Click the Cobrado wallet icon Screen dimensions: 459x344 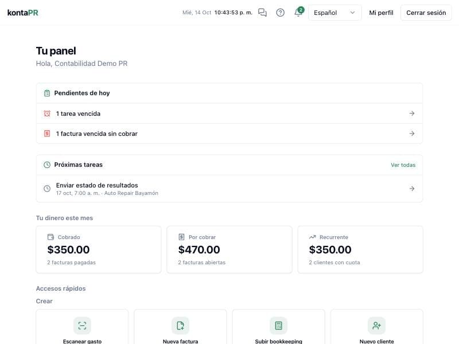coord(50,237)
